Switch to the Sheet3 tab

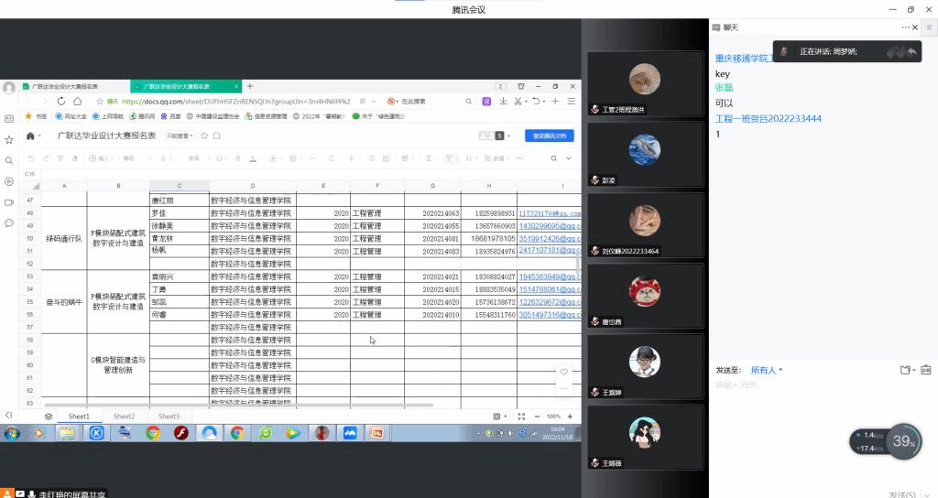pos(169,417)
